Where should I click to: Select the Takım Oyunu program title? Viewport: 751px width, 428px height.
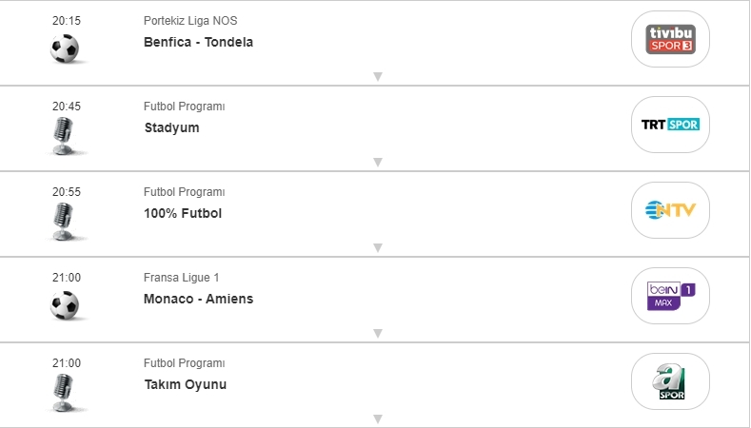click(x=185, y=384)
